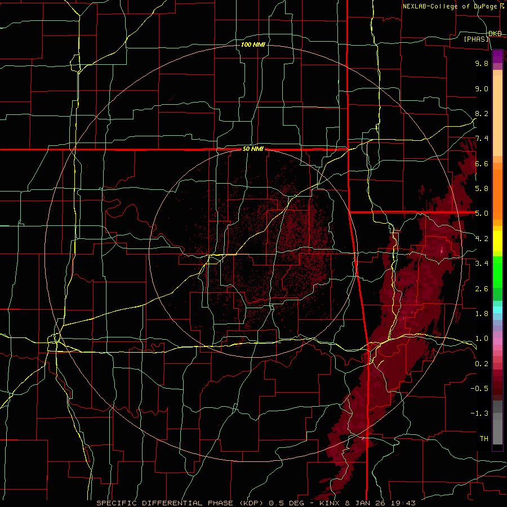Click the 100 NMI range ring label

[253, 45]
